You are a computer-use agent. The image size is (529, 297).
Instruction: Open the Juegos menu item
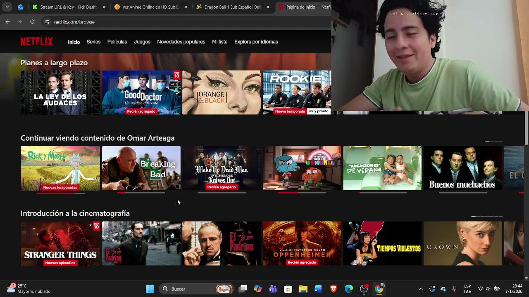[142, 42]
